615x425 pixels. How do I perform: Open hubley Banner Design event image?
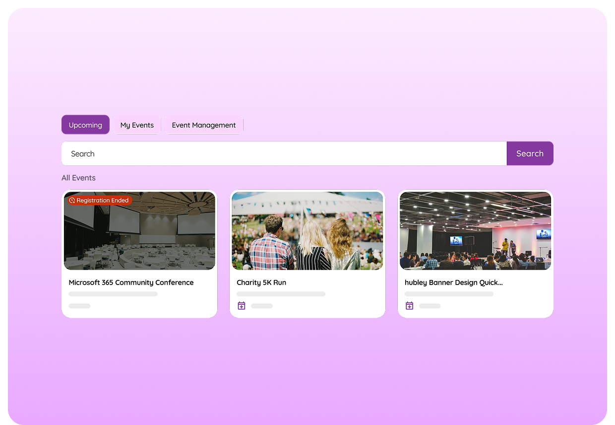(476, 231)
